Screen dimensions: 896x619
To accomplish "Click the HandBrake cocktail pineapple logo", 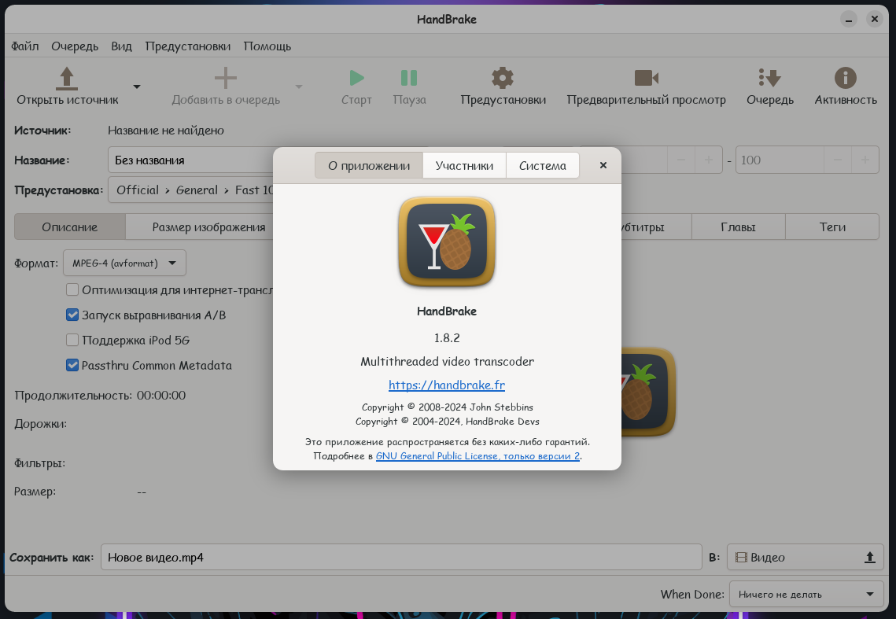I will pyautogui.click(x=446, y=241).
